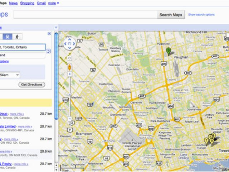Click the 'Mayfield' map label
The height and width of the screenshot is (172, 229).
click(76, 97)
